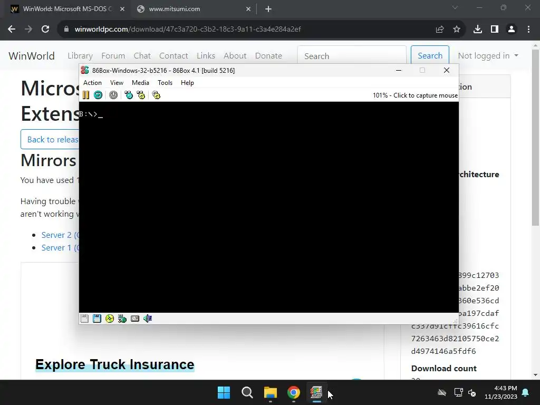Open the Chat nav link
This screenshot has height=405, width=540.
tap(142, 56)
